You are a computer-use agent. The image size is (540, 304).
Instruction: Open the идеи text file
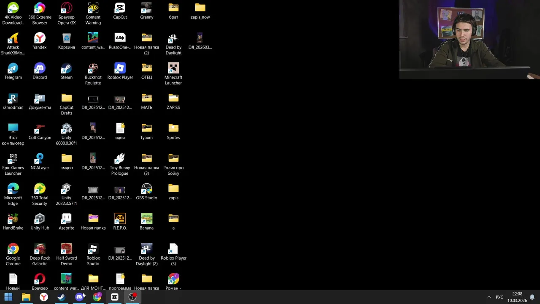pyautogui.click(x=120, y=131)
